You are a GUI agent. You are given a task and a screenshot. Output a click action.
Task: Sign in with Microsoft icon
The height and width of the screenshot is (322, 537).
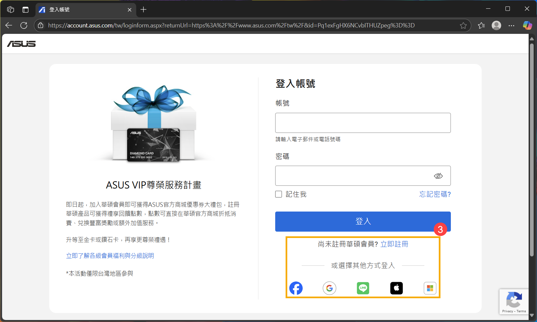point(430,288)
